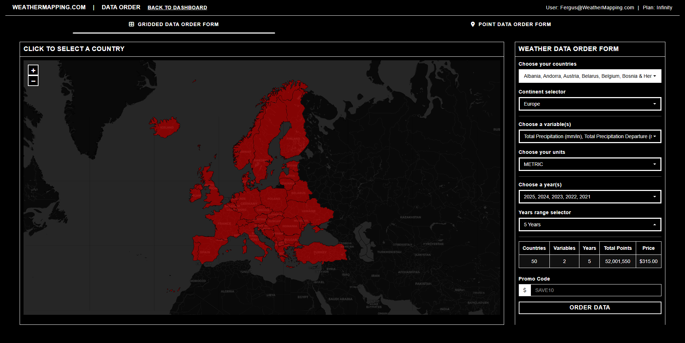Click the dollar sign icon in the Promo Code field

click(524, 290)
